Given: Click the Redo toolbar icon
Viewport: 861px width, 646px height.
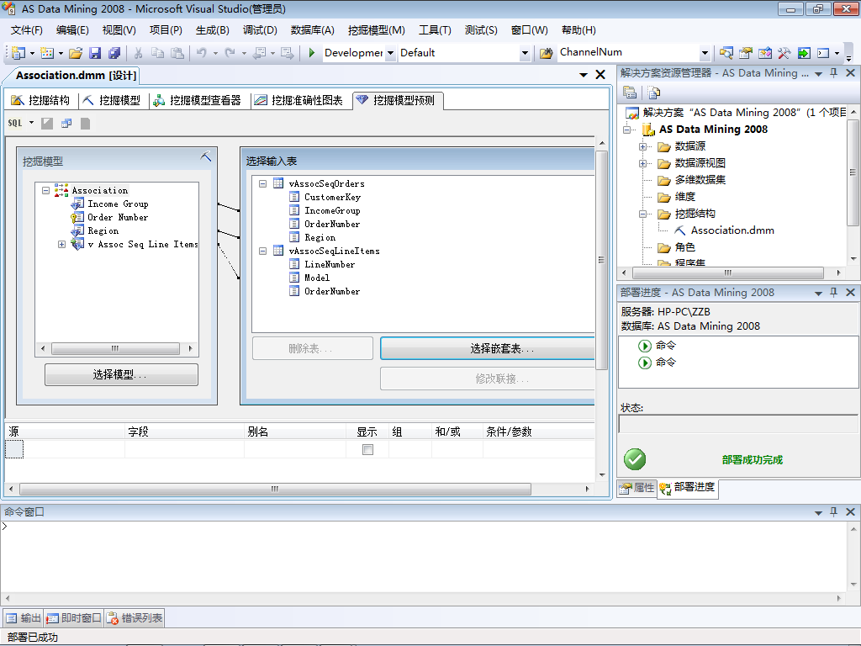Looking at the screenshot, I should point(230,53).
